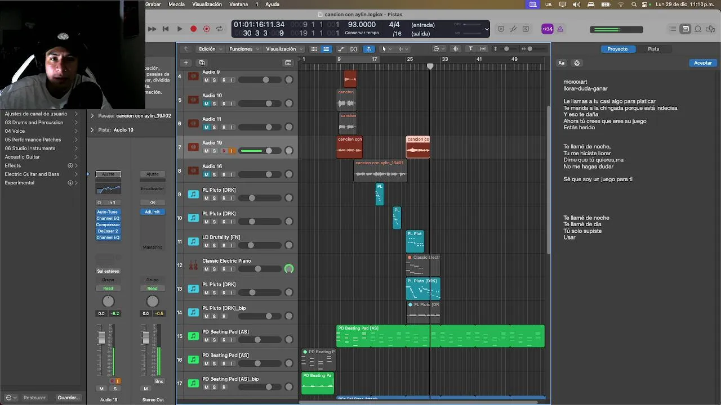Click the solo S icon in control bar

[x=526, y=29]
